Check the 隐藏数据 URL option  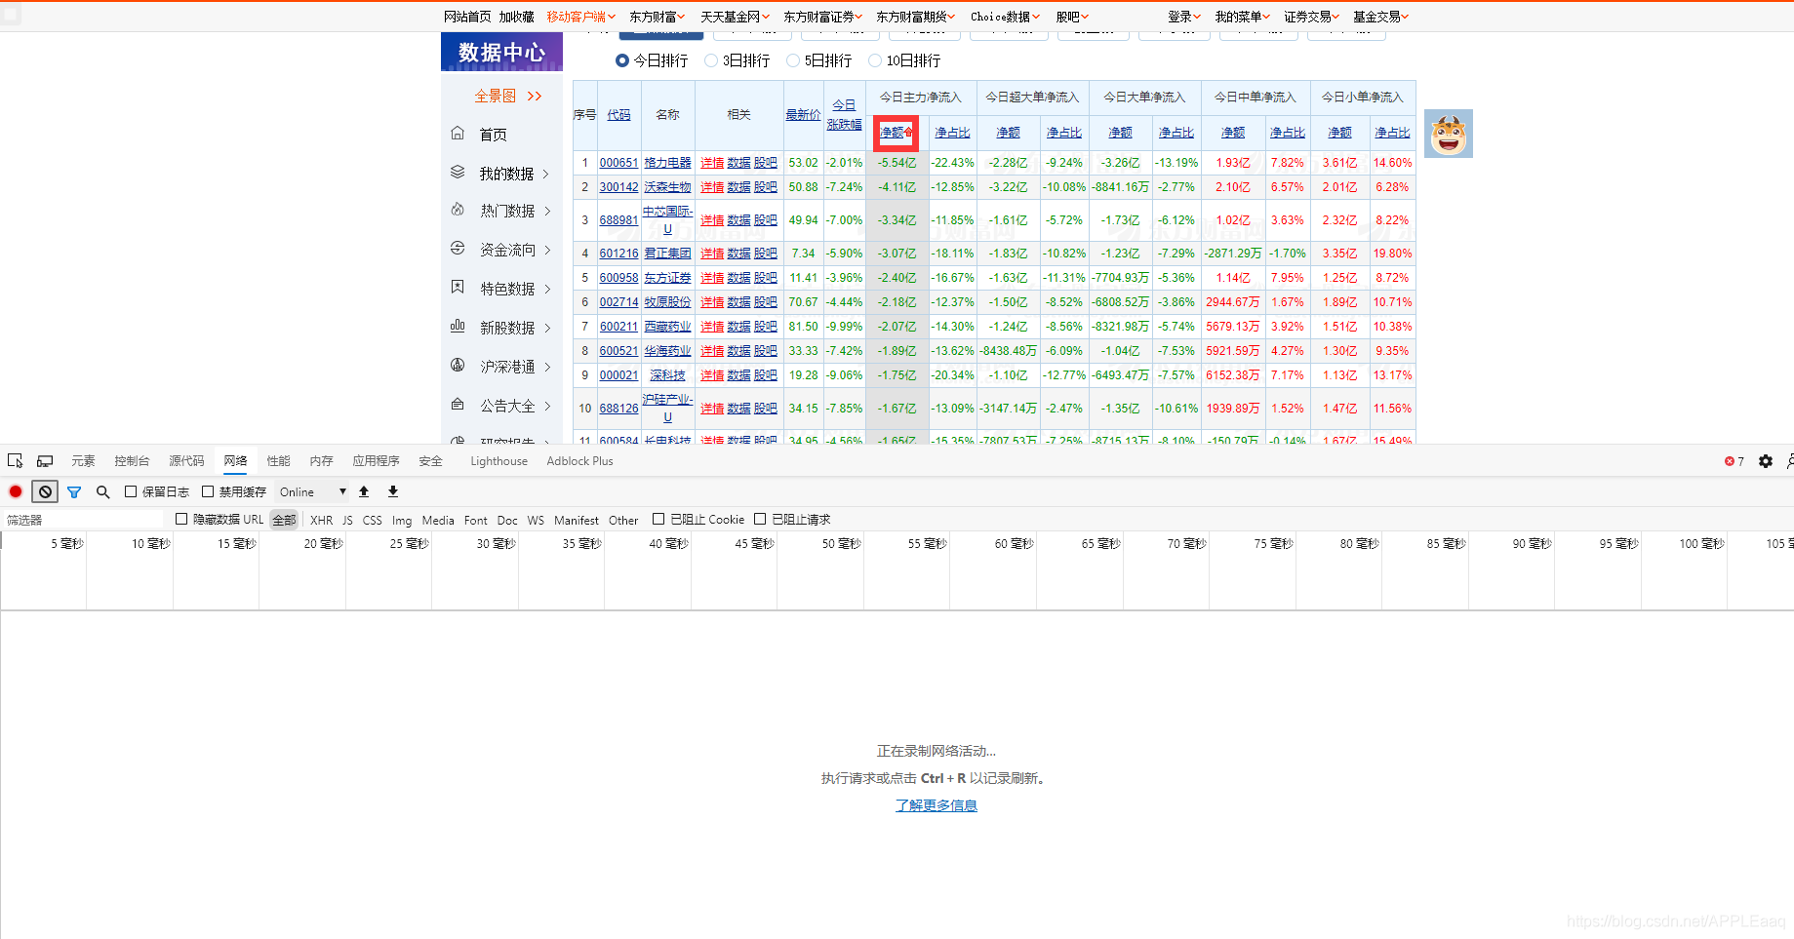point(181,520)
